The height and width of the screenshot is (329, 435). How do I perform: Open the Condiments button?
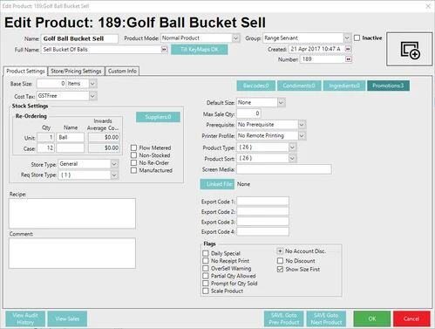(x=299, y=86)
